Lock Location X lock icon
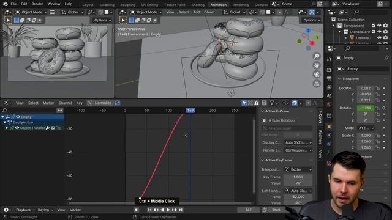 click(378, 88)
